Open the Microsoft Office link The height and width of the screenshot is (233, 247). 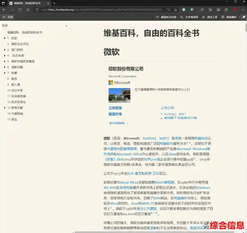pos(129,154)
